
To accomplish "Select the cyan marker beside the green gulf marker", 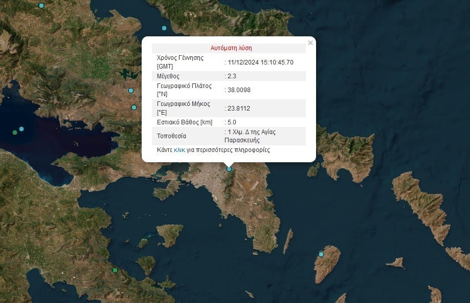I will tap(21, 129).
